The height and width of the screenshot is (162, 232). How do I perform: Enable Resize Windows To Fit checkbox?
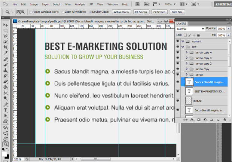pyautogui.click(x=31, y=12)
